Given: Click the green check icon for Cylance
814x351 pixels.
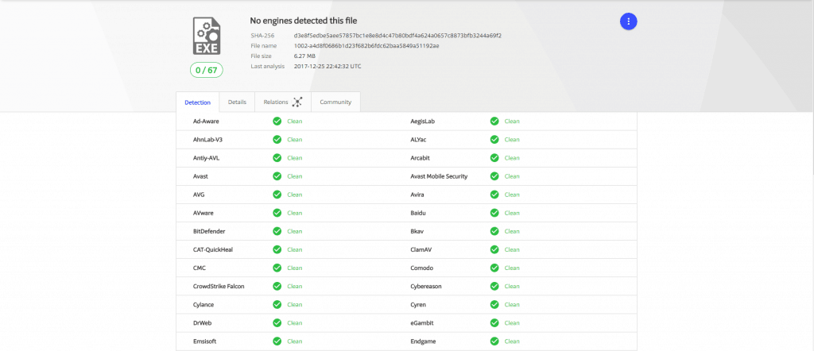Looking at the screenshot, I should point(277,304).
